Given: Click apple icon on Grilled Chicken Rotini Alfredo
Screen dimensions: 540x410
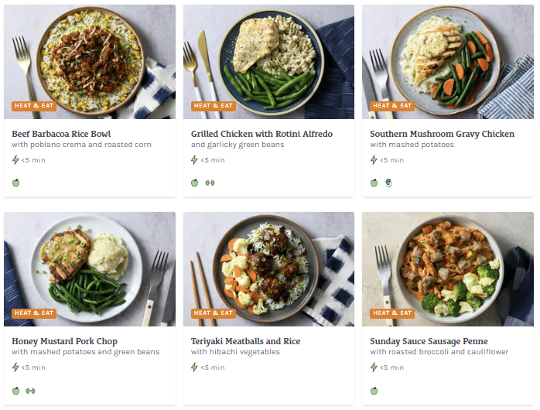Looking at the screenshot, I should pos(195,183).
